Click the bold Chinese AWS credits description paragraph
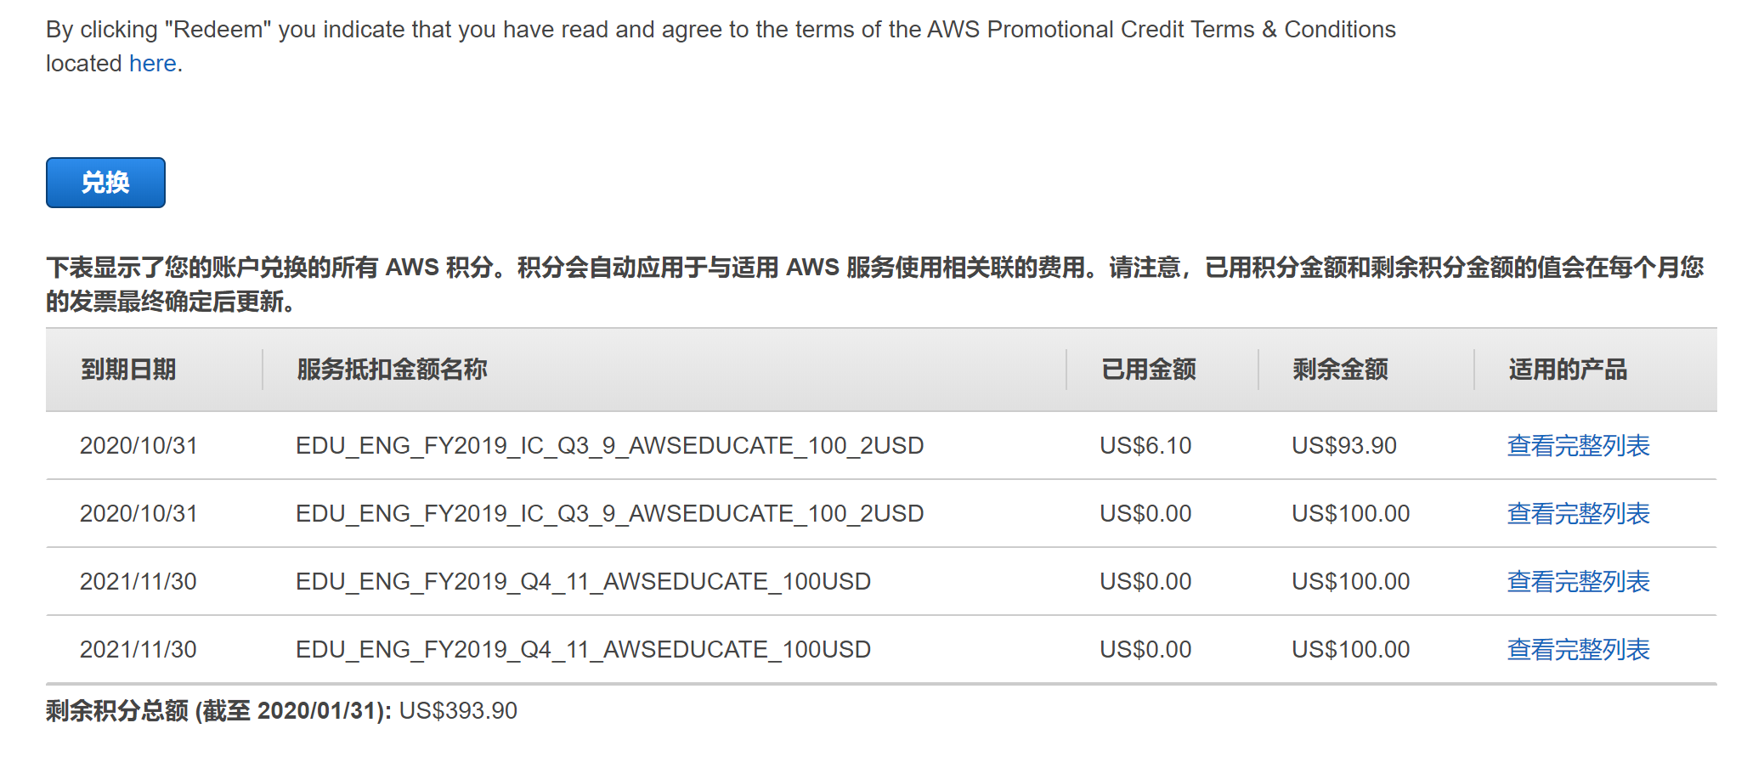The height and width of the screenshot is (768, 1764). click(x=875, y=285)
